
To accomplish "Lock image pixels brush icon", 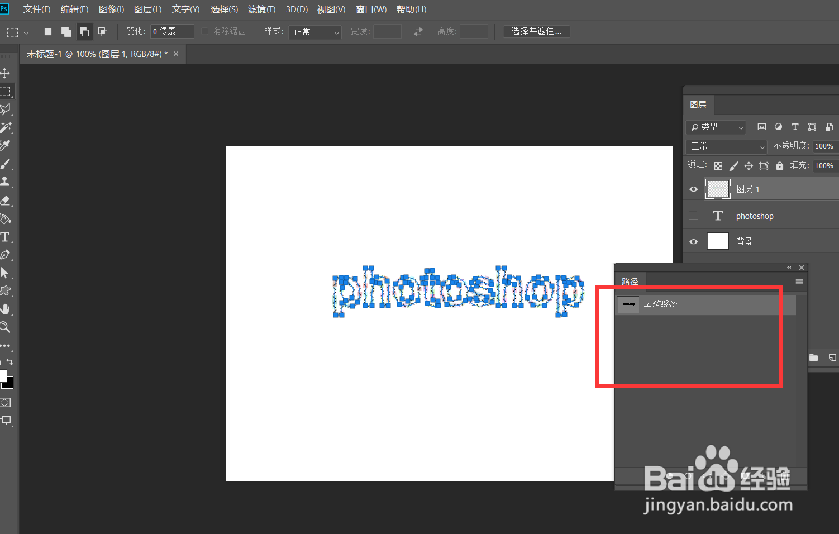I will pos(733,166).
